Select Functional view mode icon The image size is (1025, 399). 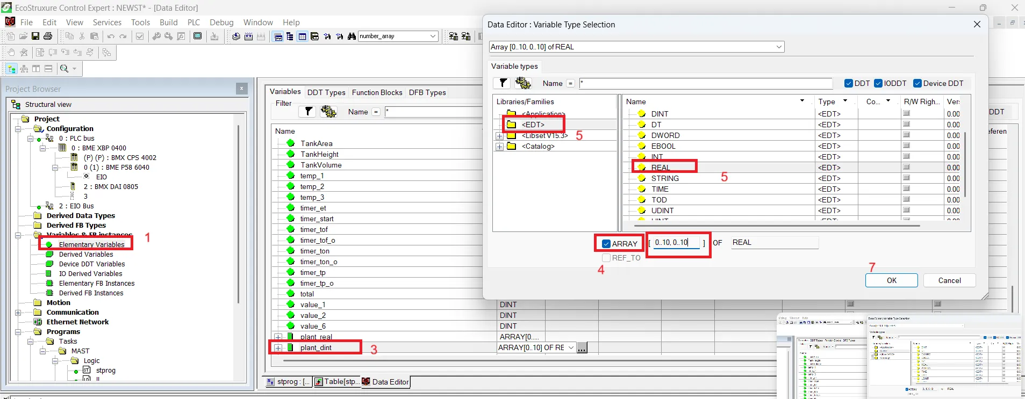pos(24,69)
